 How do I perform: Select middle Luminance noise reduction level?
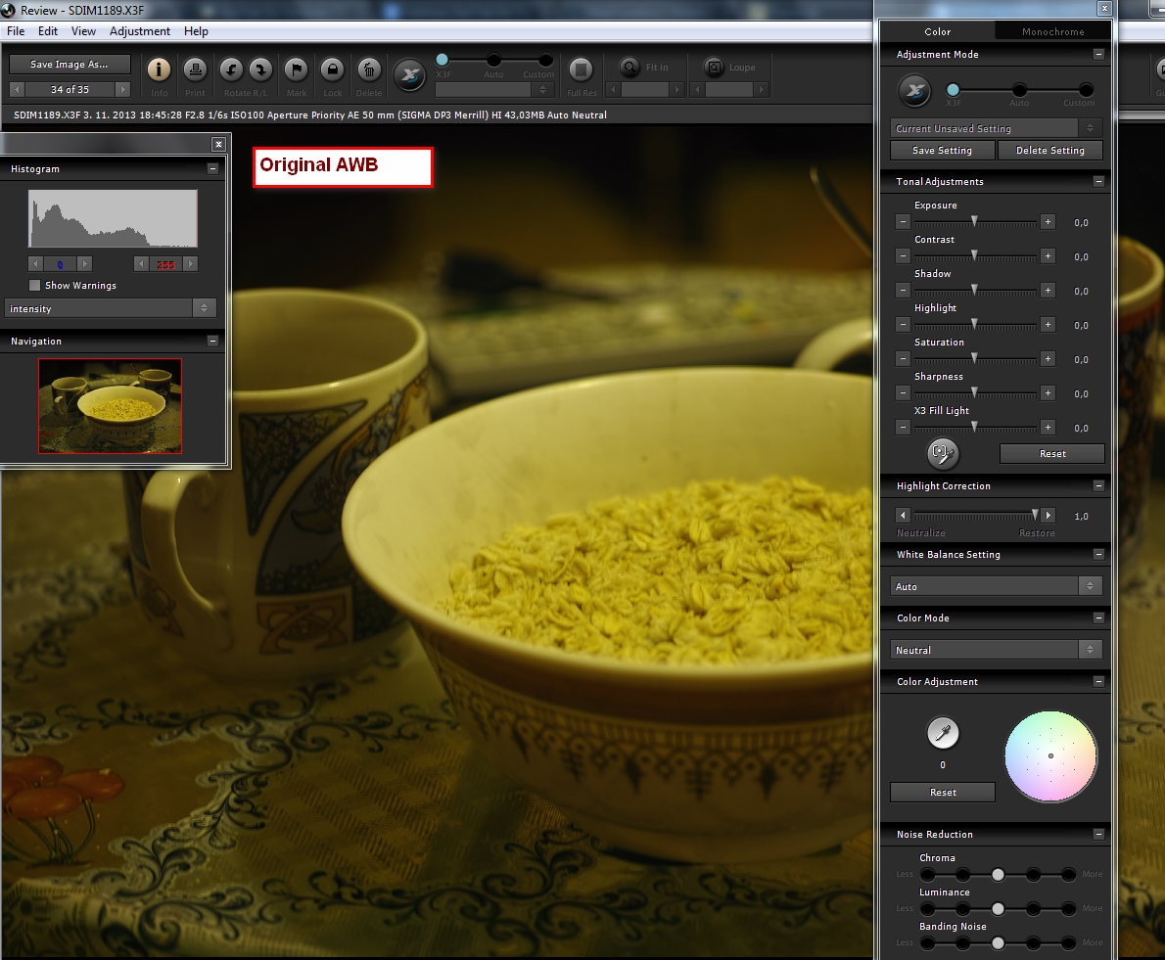click(x=998, y=908)
